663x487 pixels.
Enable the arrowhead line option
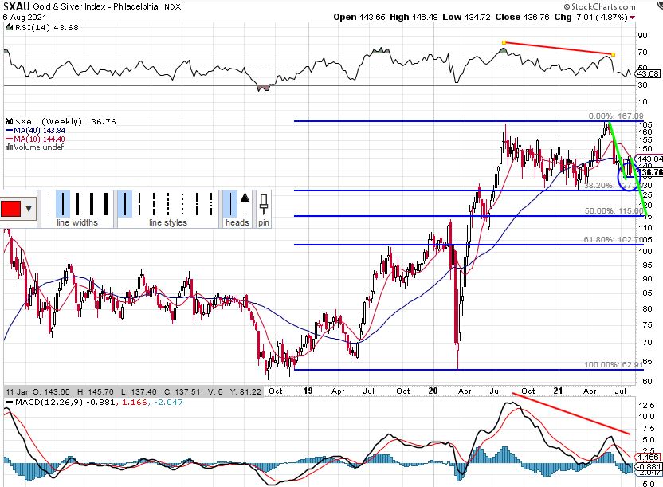245,204
